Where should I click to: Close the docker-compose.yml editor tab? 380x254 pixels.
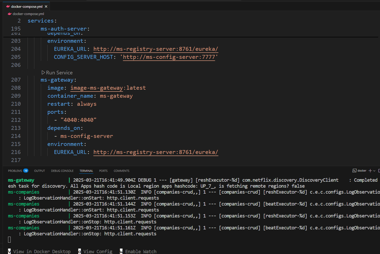pos(46,6)
